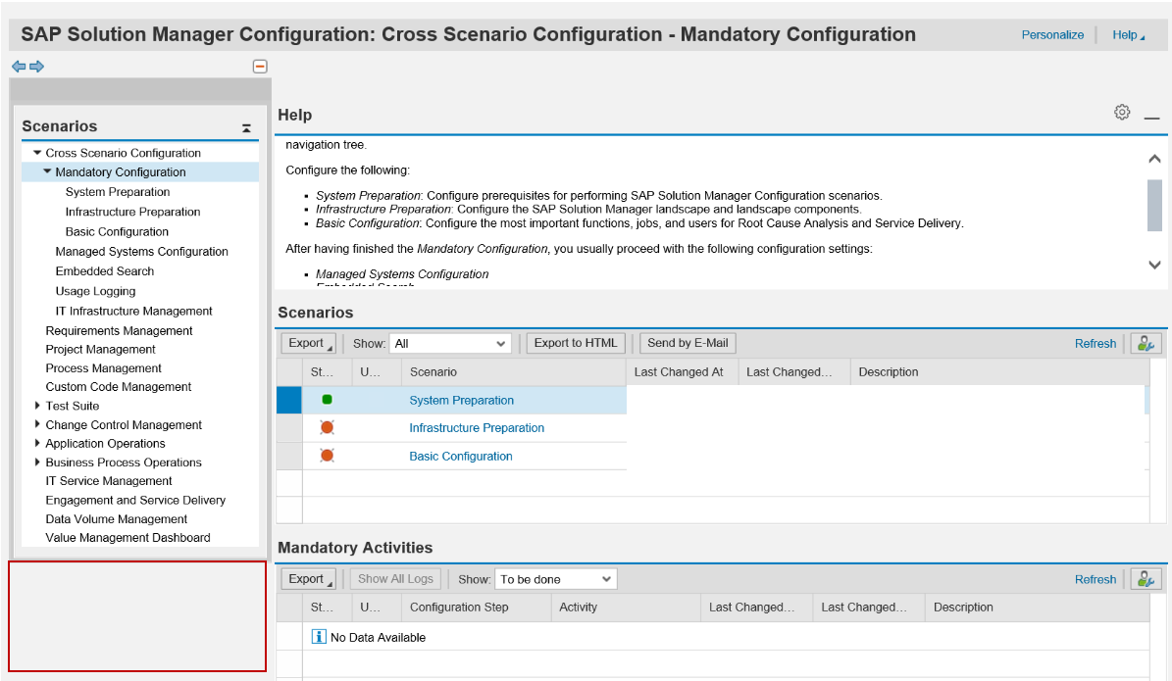
Task: Collapse Cross Scenario Configuration tree node
Action: point(36,152)
